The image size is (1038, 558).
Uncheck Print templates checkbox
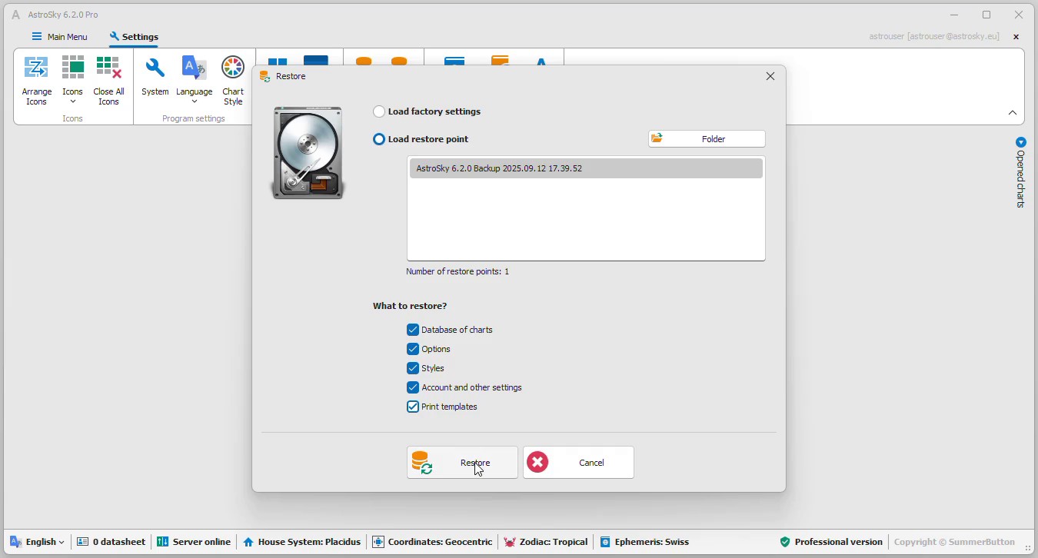[413, 407]
